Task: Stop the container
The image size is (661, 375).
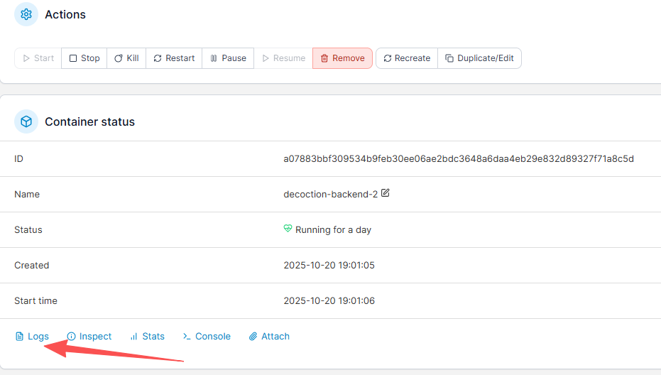Action: coord(84,58)
